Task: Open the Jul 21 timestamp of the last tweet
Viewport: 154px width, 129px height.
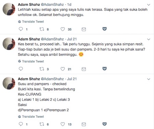Action: [72, 79]
